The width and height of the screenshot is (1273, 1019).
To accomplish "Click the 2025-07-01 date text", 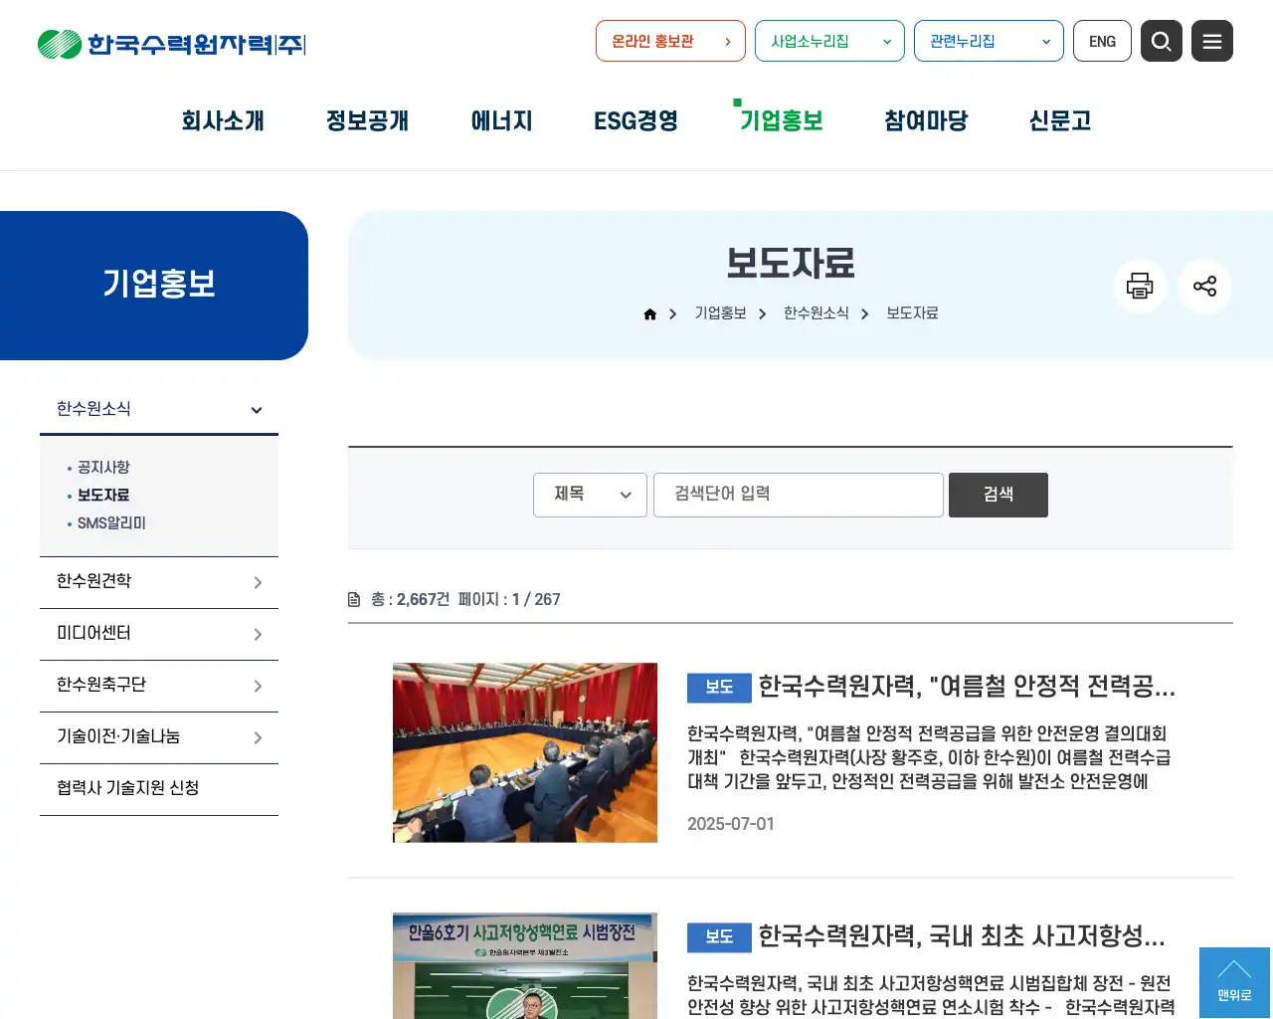I will [x=731, y=824].
